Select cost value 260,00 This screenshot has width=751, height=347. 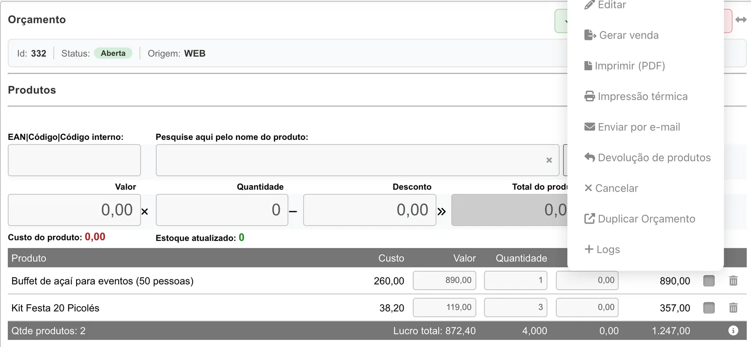coord(389,281)
